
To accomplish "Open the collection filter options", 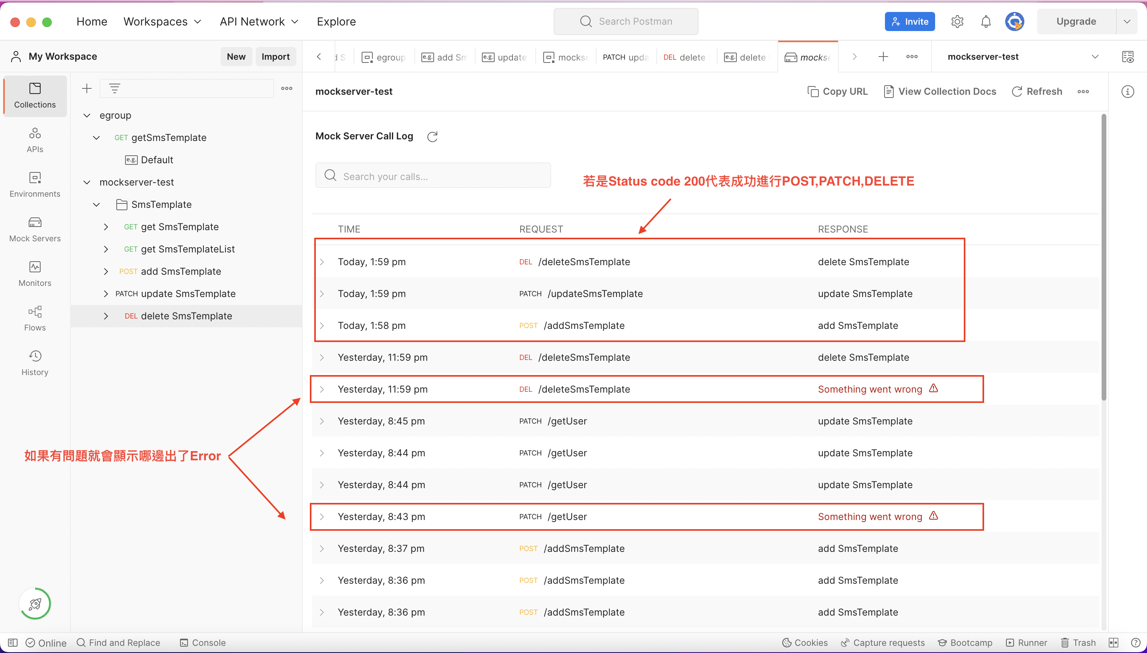I will pos(115,88).
